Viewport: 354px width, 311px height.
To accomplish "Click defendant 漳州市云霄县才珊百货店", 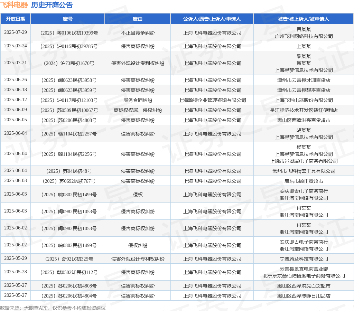I will (x=304, y=81).
